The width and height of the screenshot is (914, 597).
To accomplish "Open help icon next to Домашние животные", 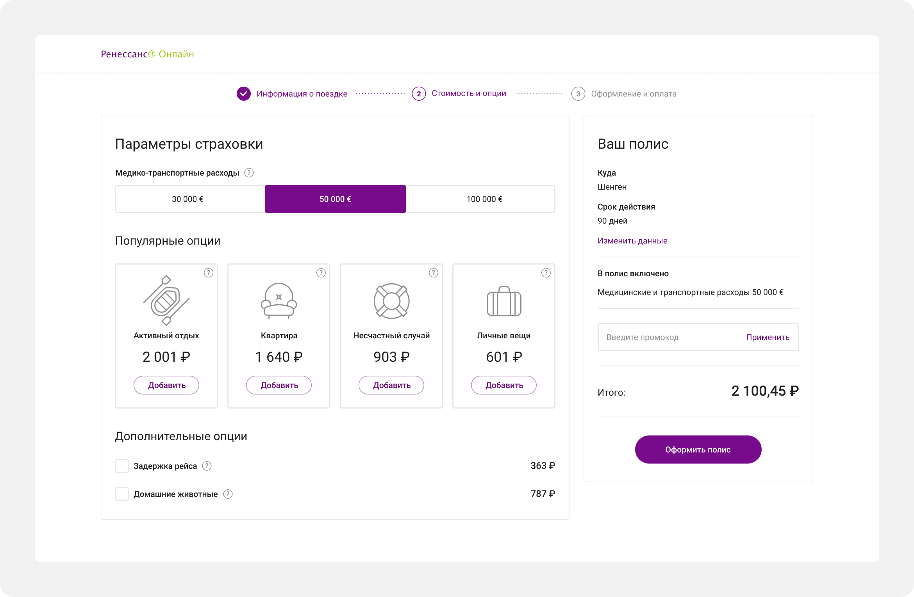I will (228, 494).
